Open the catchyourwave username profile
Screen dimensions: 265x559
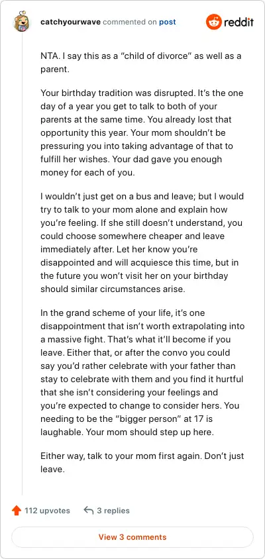pyautogui.click(x=71, y=22)
